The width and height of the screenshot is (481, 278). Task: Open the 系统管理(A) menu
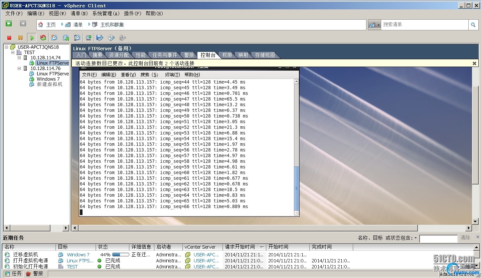(x=106, y=13)
